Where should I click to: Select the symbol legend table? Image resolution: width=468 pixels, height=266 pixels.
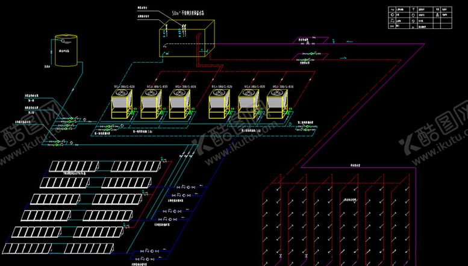pos(420,18)
